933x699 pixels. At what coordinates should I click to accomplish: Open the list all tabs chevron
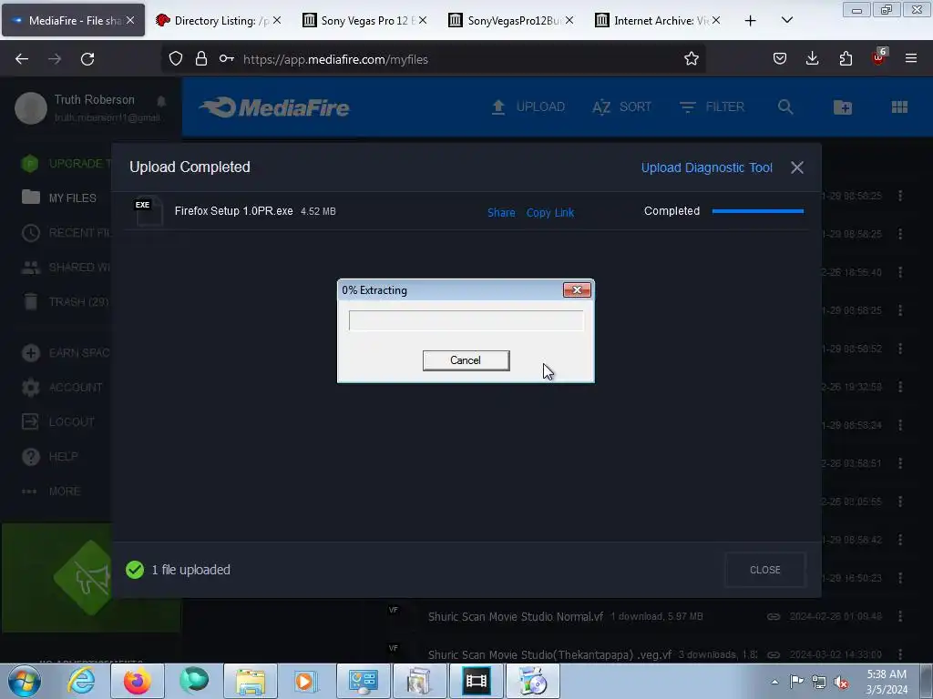(786, 20)
